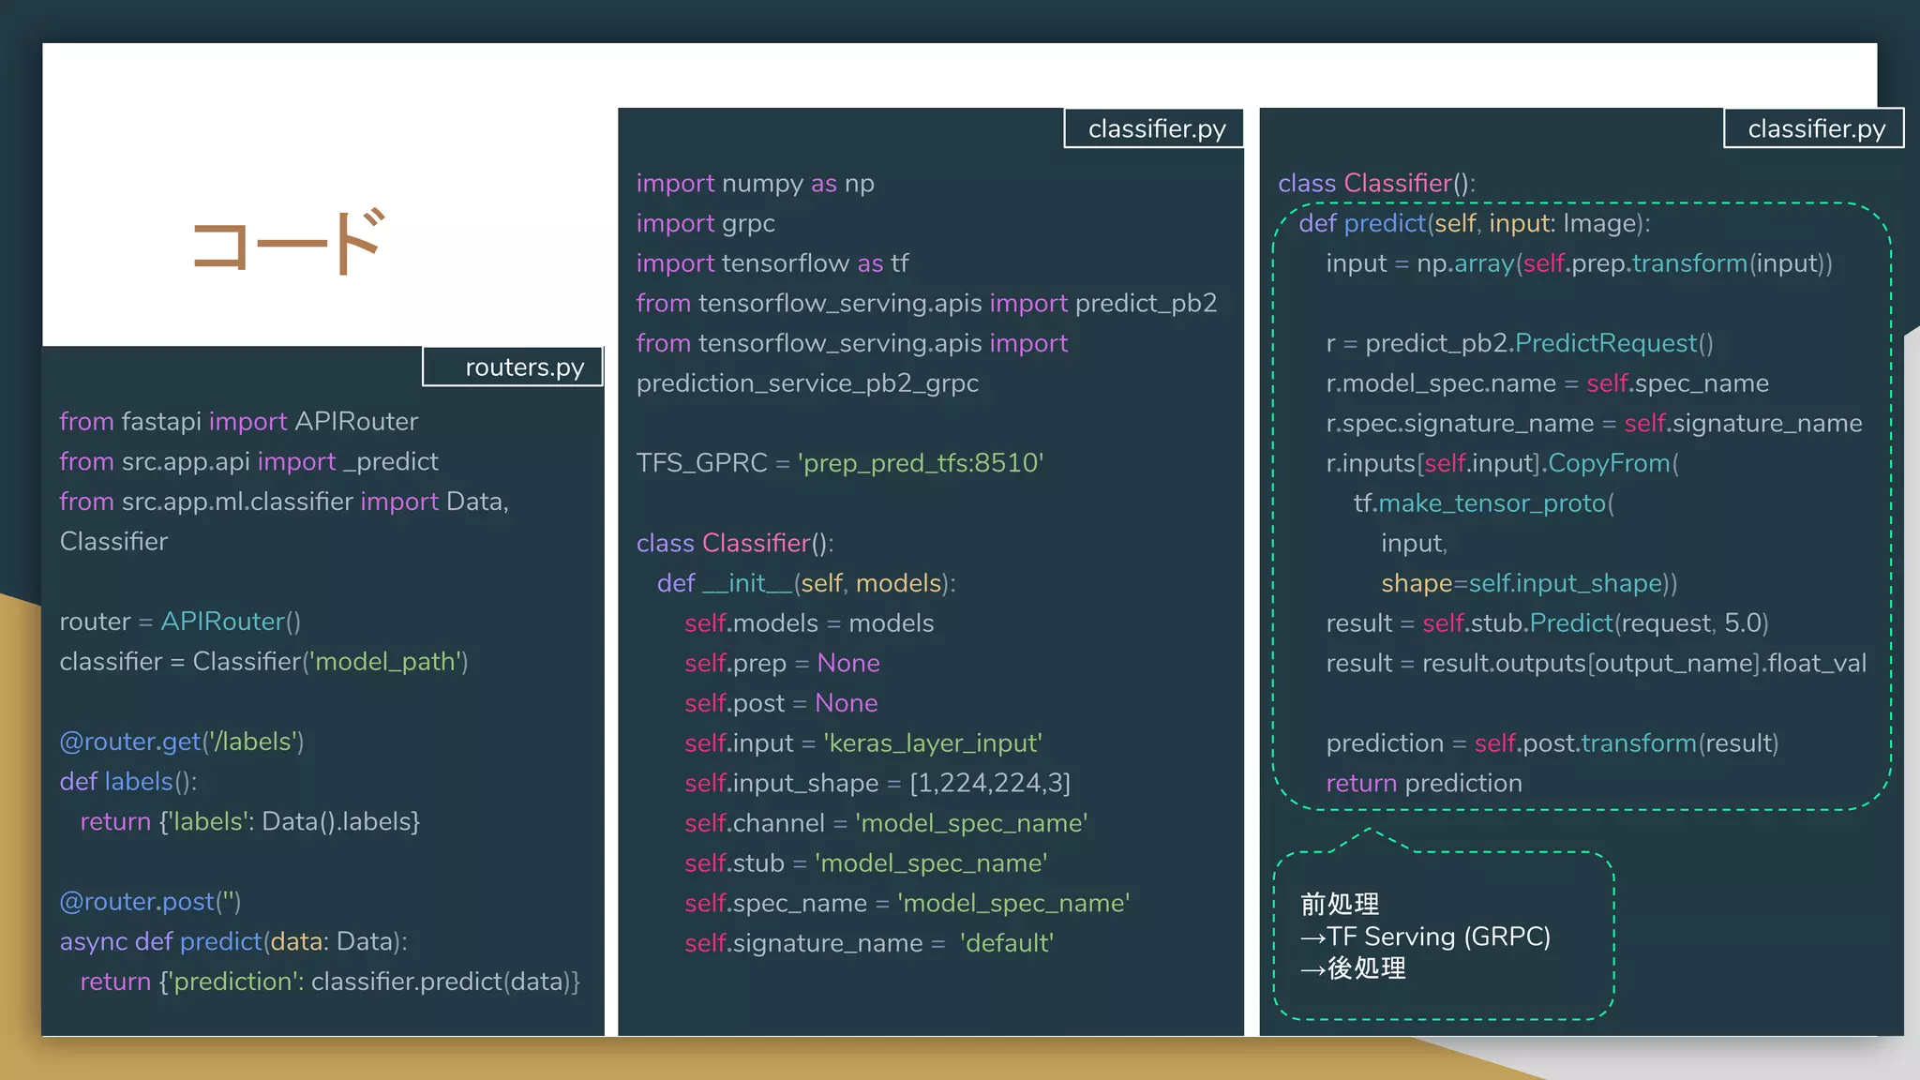Viewport: 1920px width, 1080px height.
Task: Click the @router.get('/labels') decorator line
Action: pyautogui.click(x=182, y=742)
